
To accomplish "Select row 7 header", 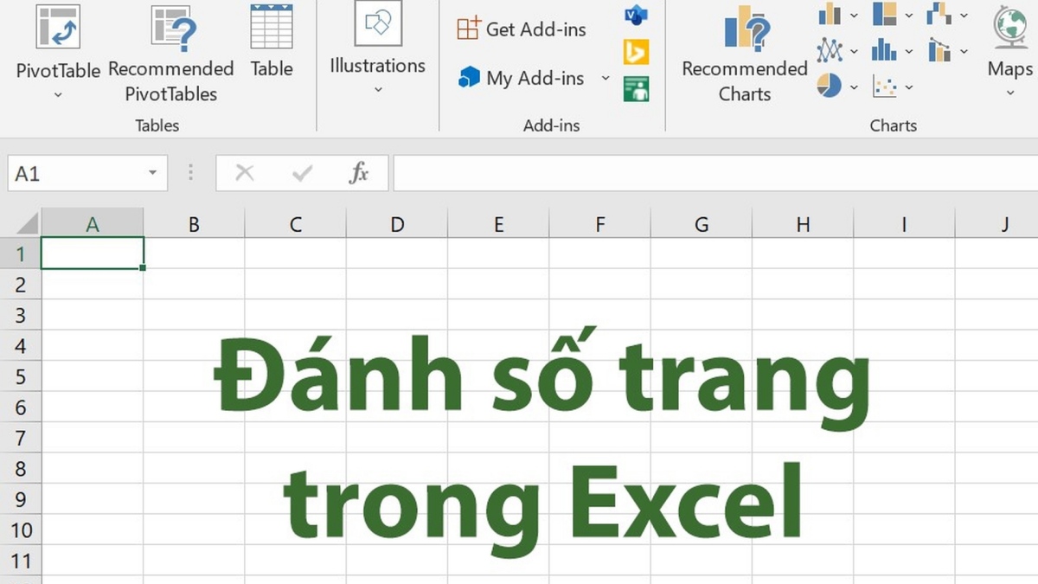I will 21,438.
